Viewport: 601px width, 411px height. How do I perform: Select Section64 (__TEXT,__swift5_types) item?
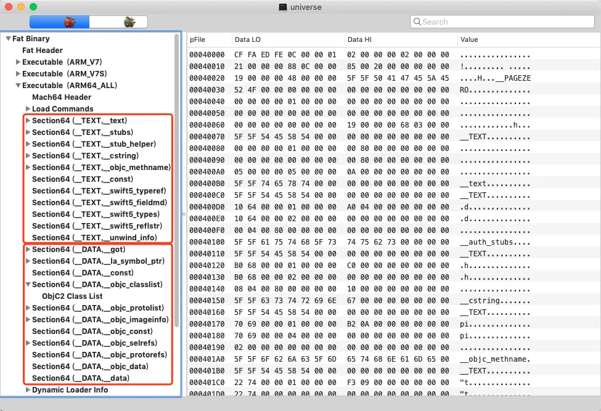pyautogui.click(x=96, y=214)
